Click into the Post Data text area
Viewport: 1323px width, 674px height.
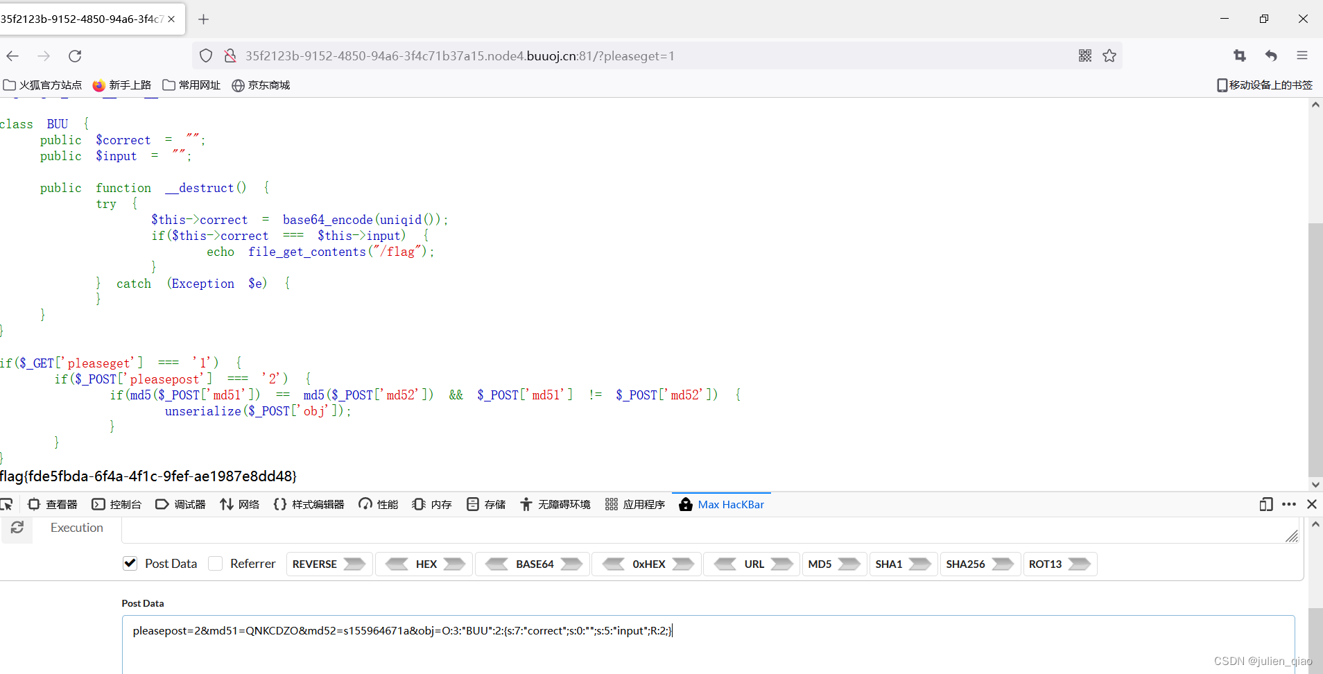708,644
